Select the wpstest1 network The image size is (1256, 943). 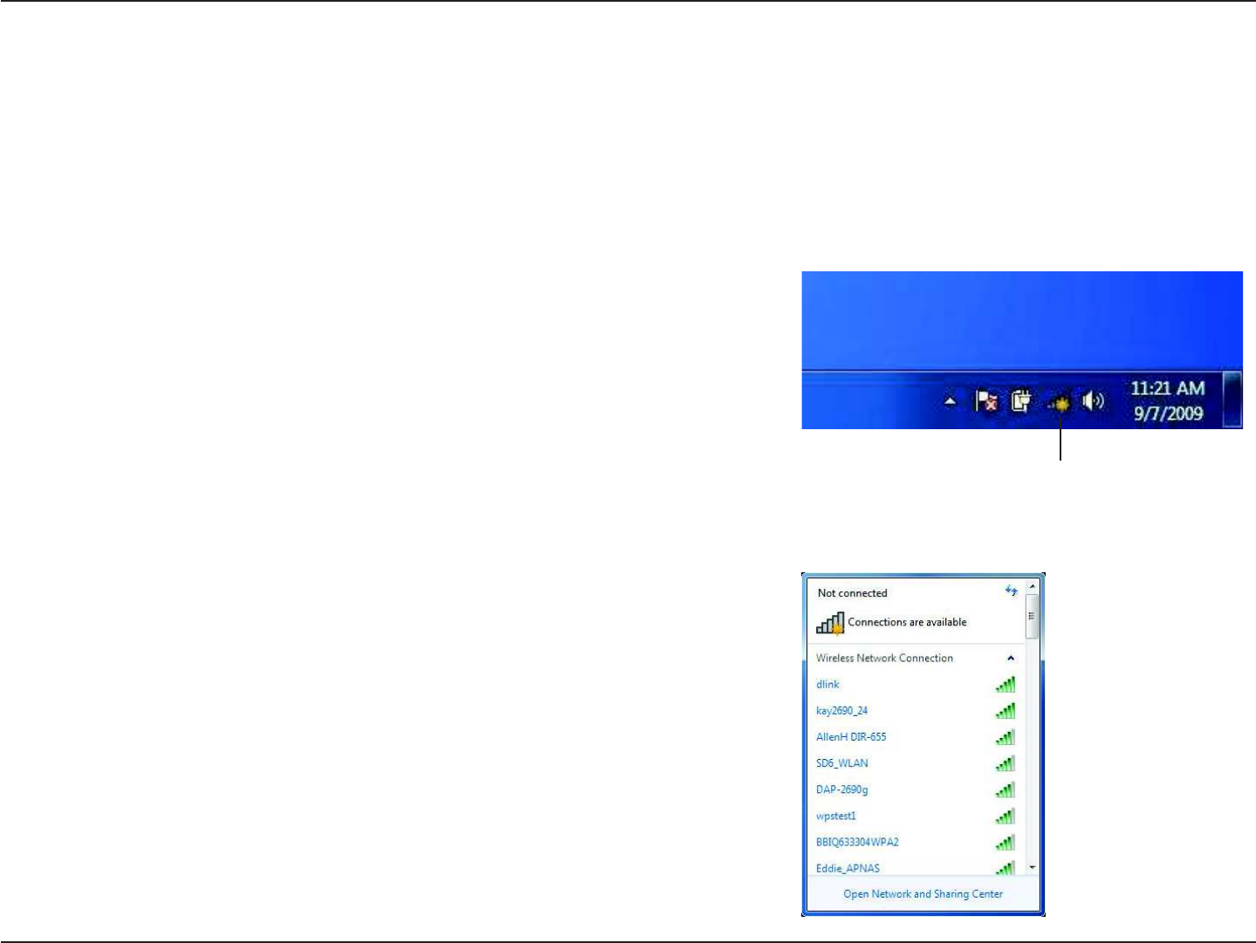point(914,816)
